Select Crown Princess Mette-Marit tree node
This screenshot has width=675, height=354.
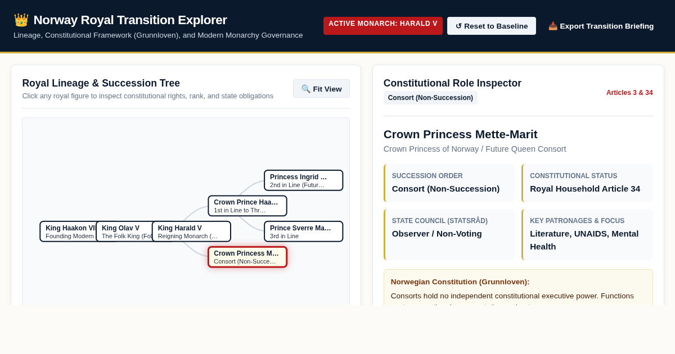click(247, 257)
